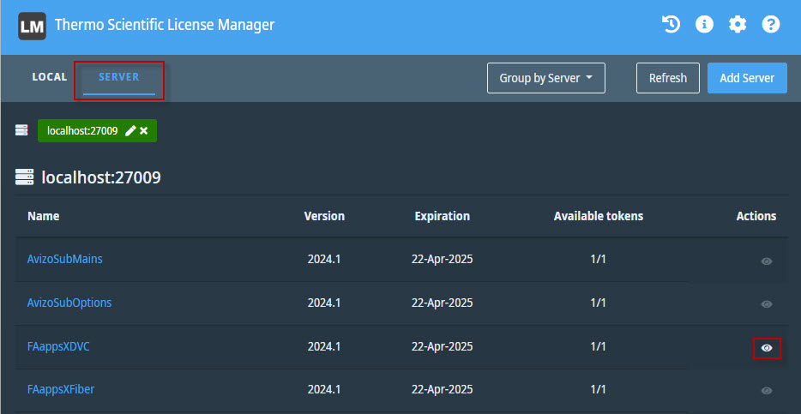The width and height of the screenshot is (801, 414).
Task: Open the license history icon
Action: click(x=671, y=25)
